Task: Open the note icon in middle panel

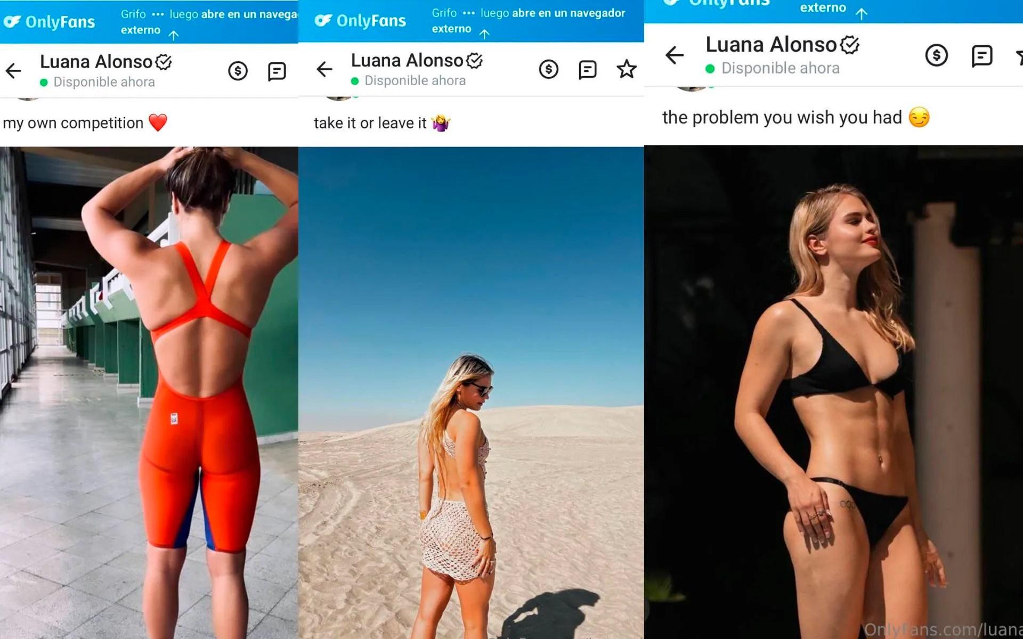Action: click(x=588, y=70)
